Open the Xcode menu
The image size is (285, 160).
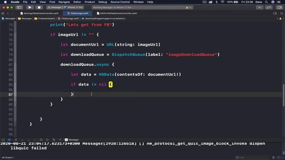click(x=15, y=2)
